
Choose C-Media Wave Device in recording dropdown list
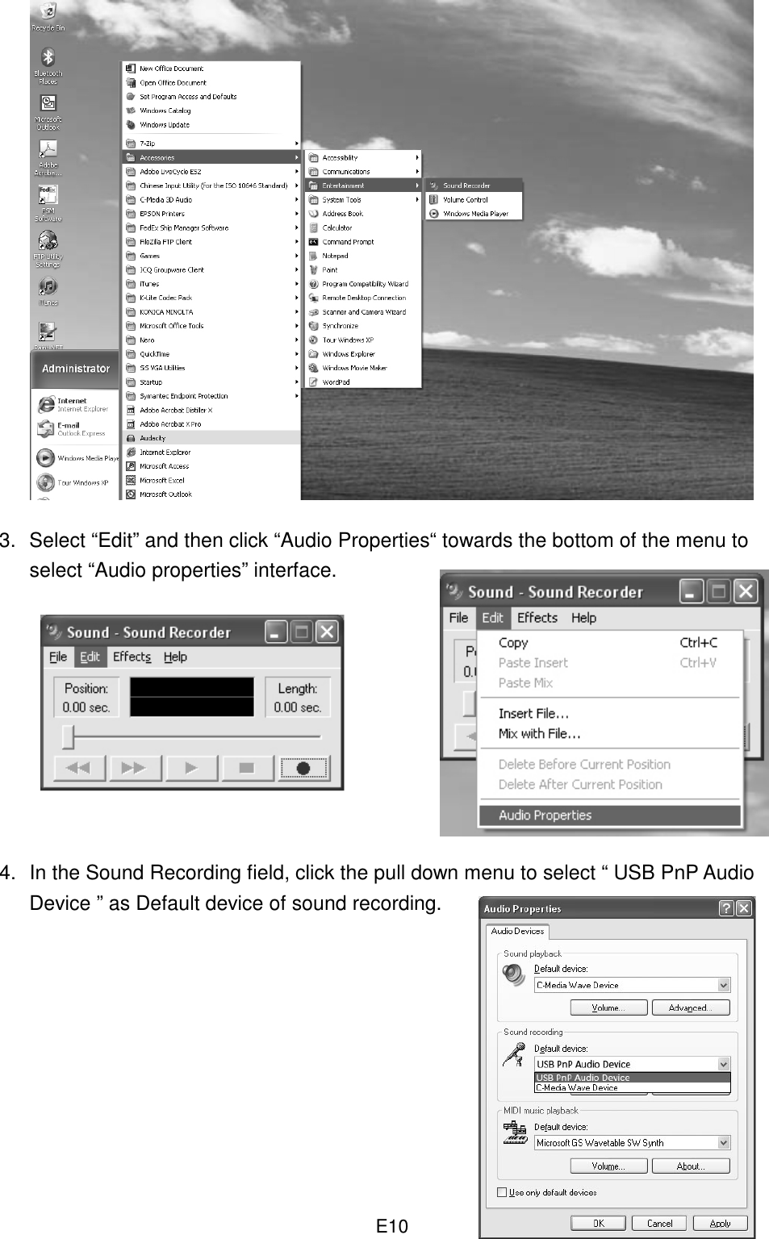[632, 1087]
